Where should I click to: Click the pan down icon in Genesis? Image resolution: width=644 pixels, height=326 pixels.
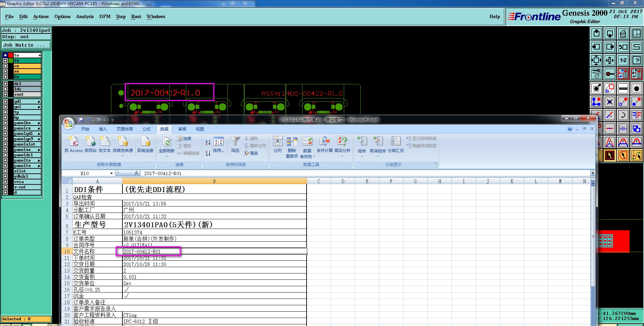click(x=610, y=33)
